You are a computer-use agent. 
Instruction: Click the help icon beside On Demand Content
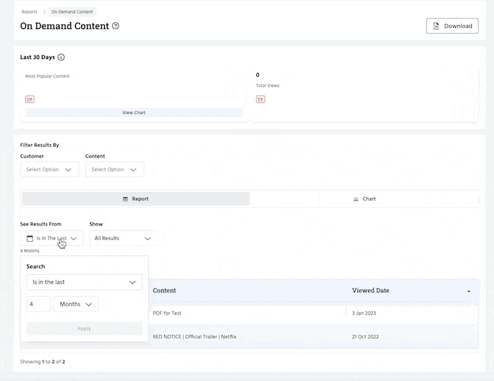pos(115,27)
